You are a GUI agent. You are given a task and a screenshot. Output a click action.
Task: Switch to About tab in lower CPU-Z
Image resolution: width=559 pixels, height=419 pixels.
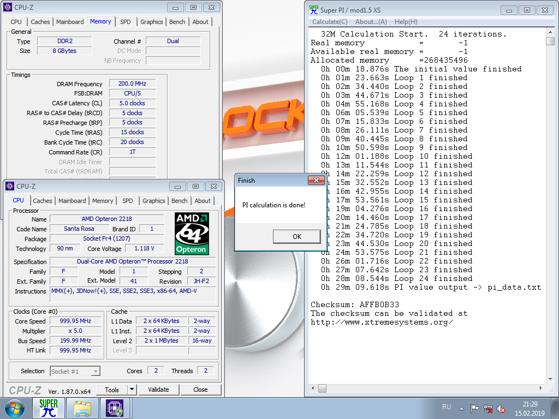pyautogui.click(x=203, y=201)
